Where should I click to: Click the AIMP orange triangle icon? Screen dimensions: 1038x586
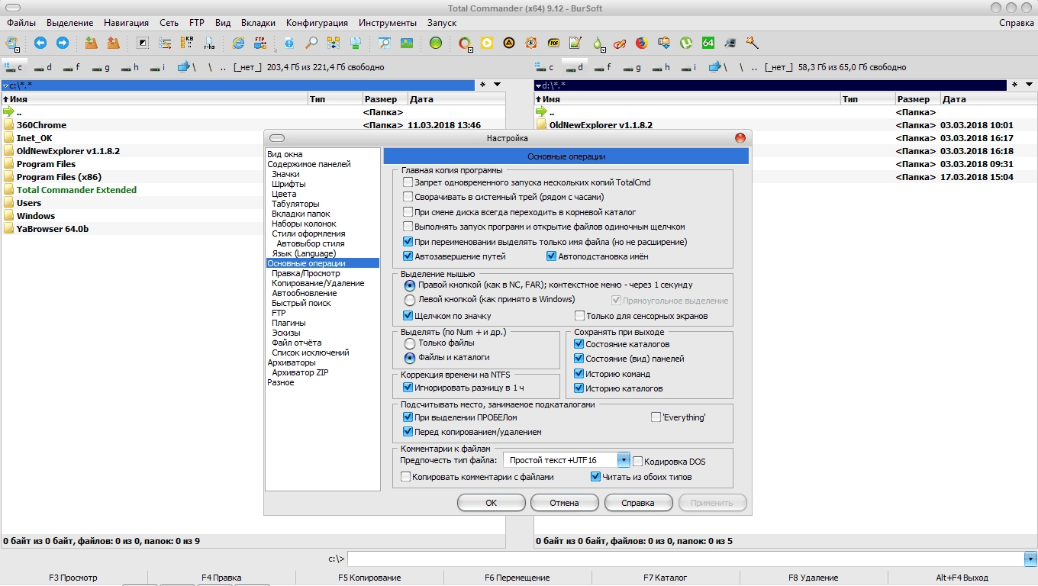point(508,43)
